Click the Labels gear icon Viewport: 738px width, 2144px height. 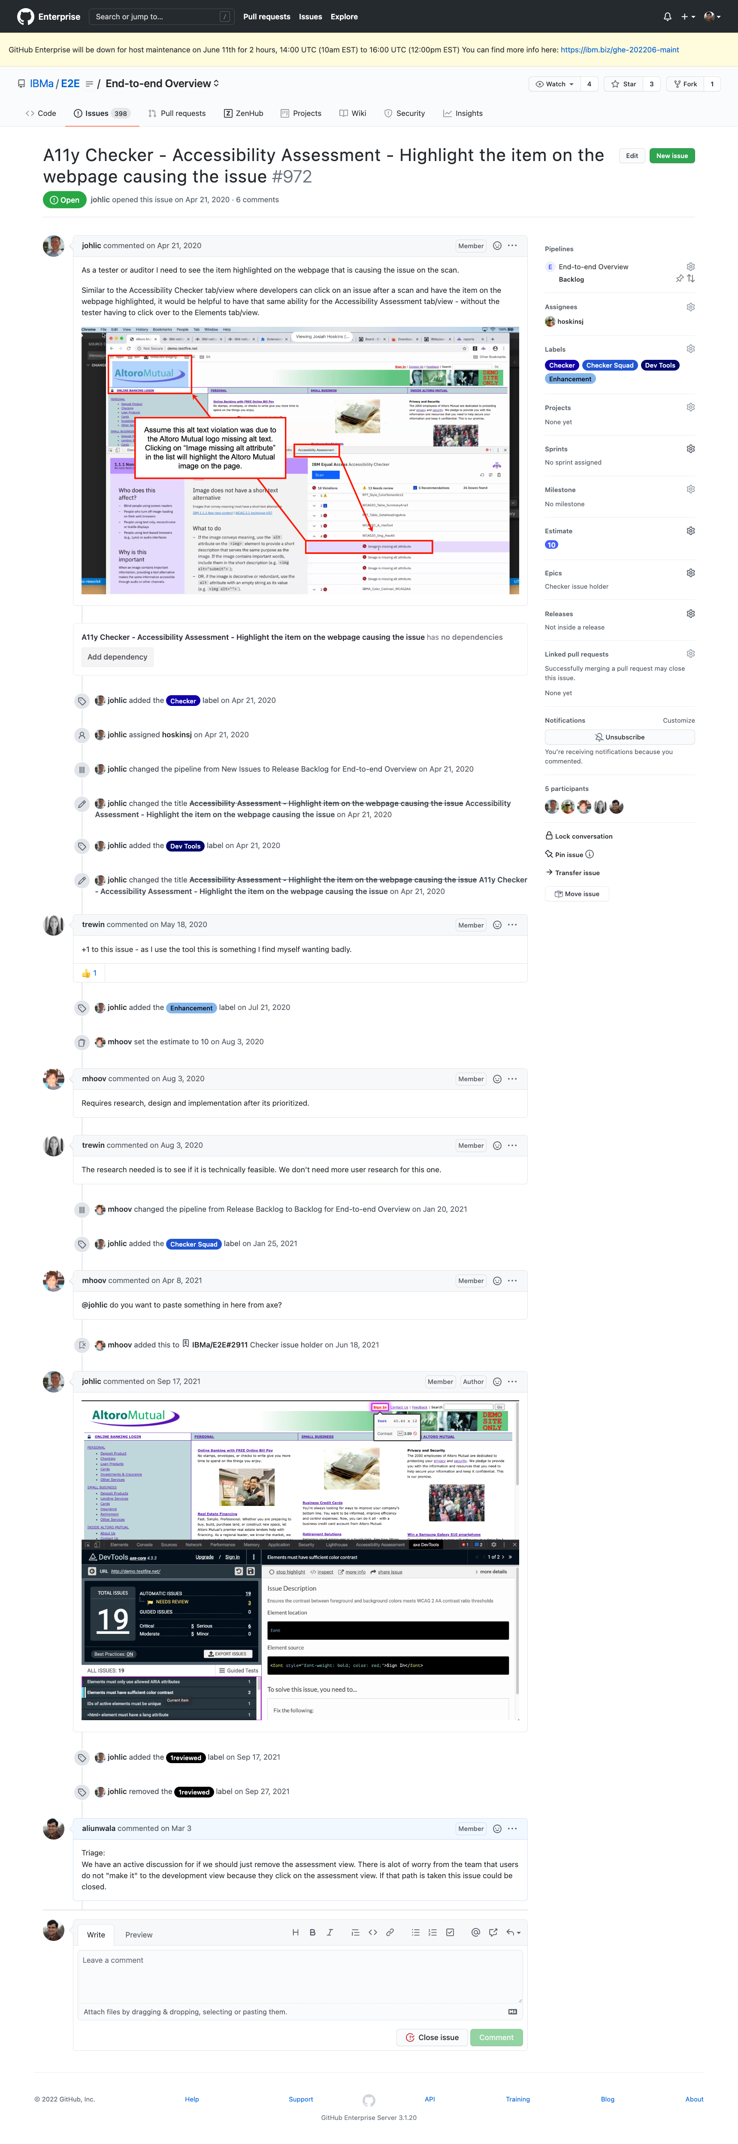coord(690,349)
